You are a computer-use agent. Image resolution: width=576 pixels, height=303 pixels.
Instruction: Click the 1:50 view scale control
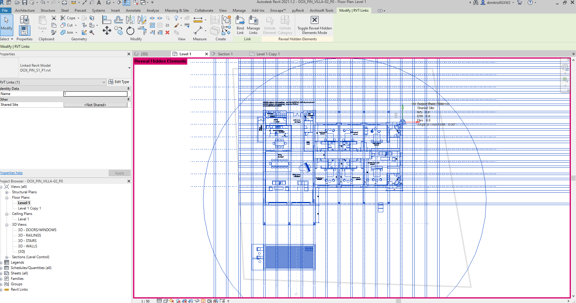pyautogui.click(x=145, y=301)
